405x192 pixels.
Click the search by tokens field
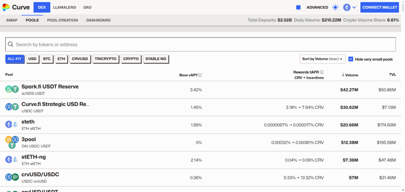[x=201, y=44]
